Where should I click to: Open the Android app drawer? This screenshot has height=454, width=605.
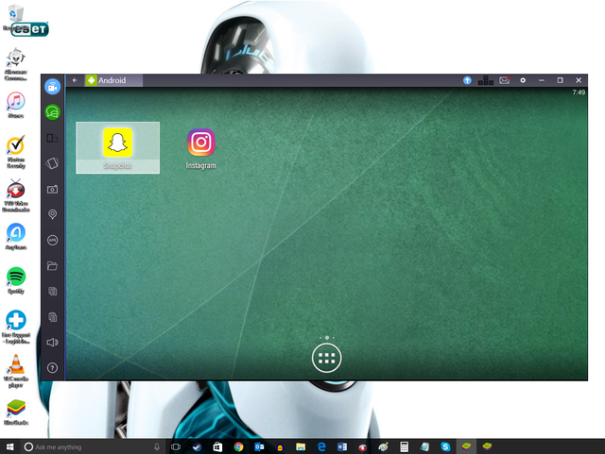pos(326,358)
